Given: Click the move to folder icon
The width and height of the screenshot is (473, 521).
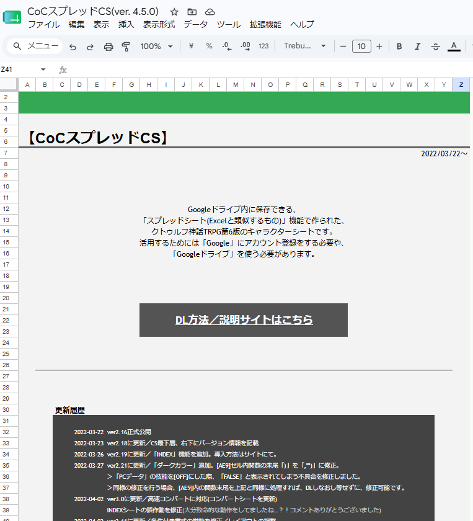Looking at the screenshot, I should pos(192,12).
